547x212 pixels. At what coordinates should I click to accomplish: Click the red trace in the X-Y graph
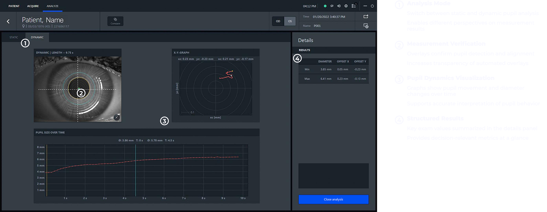click(x=227, y=75)
